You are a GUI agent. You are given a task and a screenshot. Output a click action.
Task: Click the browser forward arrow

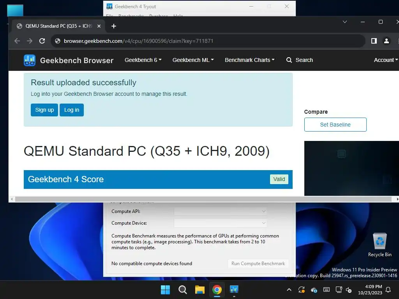tap(30, 41)
